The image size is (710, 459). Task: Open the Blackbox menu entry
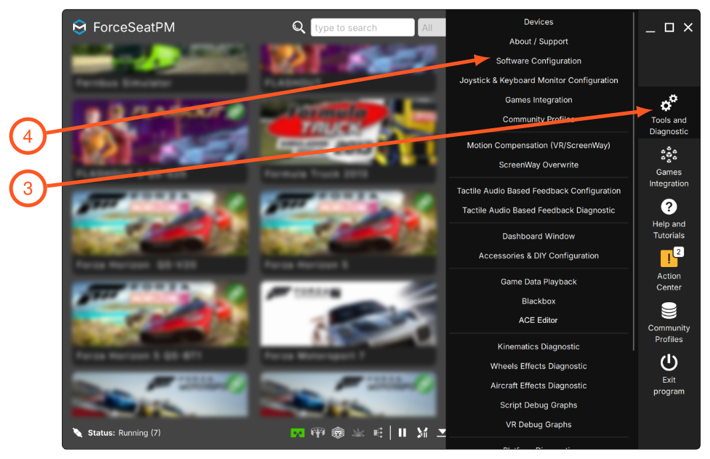[538, 301]
